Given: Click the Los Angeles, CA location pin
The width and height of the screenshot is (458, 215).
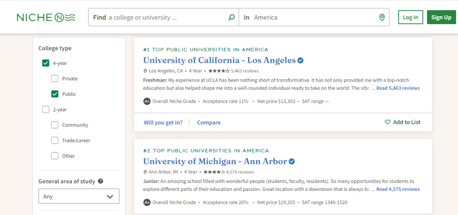Looking at the screenshot, I should pos(145,71).
